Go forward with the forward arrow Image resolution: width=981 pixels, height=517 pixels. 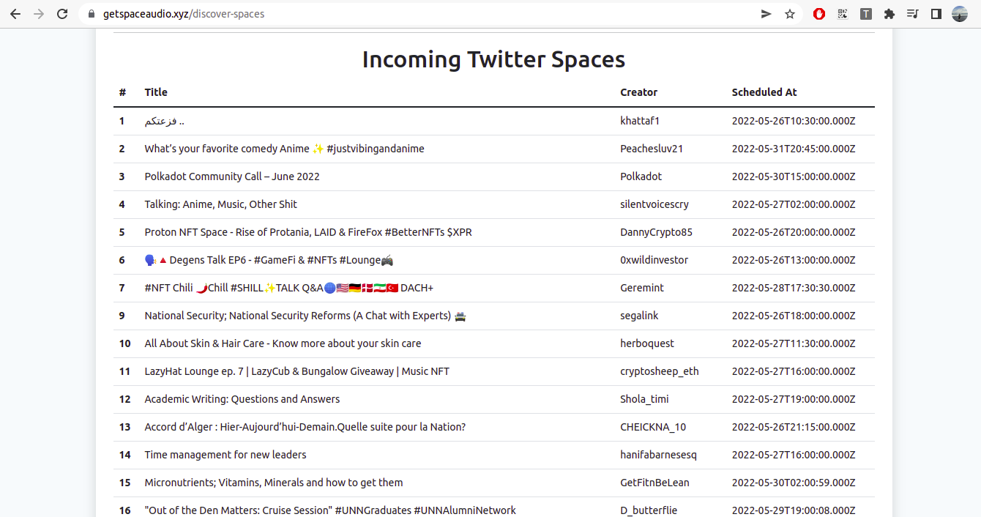(x=39, y=14)
